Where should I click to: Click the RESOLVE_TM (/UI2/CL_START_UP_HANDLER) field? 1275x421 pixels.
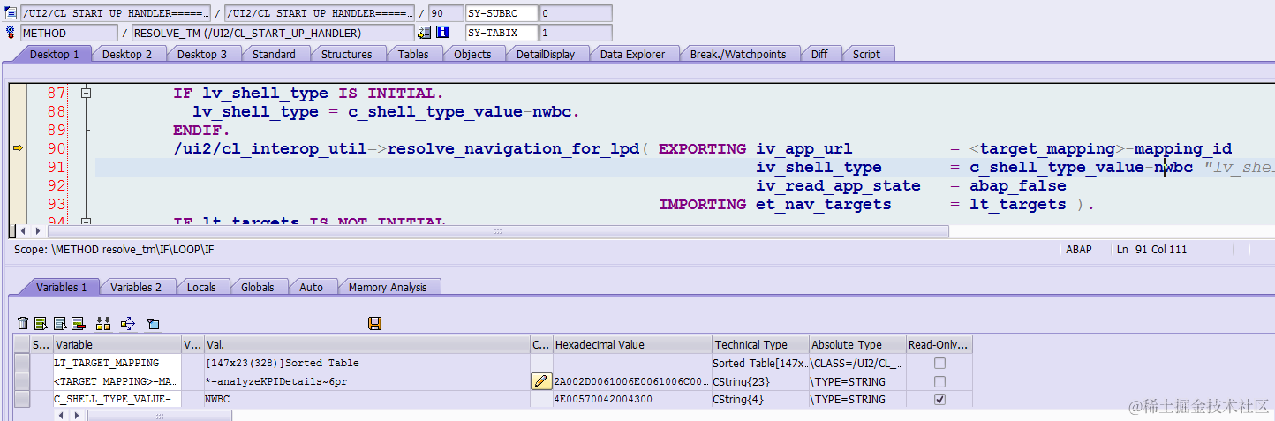pyautogui.click(x=272, y=33)
